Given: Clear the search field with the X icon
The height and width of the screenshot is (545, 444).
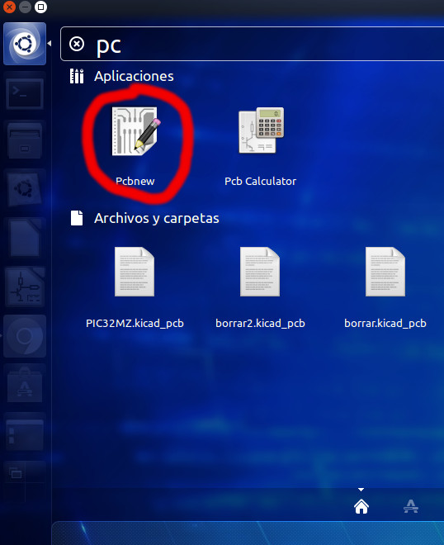Looking at the screenshot, I should tap(77, 44).
